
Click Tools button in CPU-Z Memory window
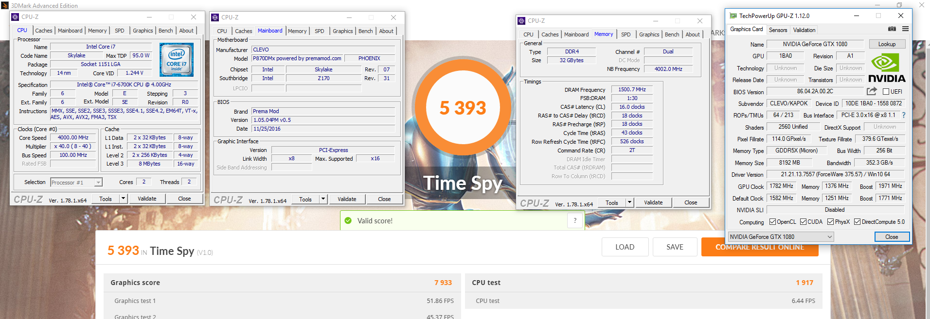pyautogui.click(x=612, y=202)
